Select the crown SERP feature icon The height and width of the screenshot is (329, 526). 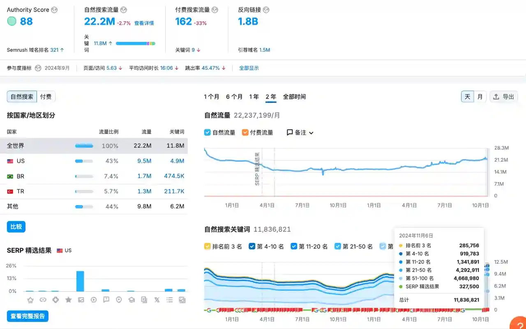[30, 300]
